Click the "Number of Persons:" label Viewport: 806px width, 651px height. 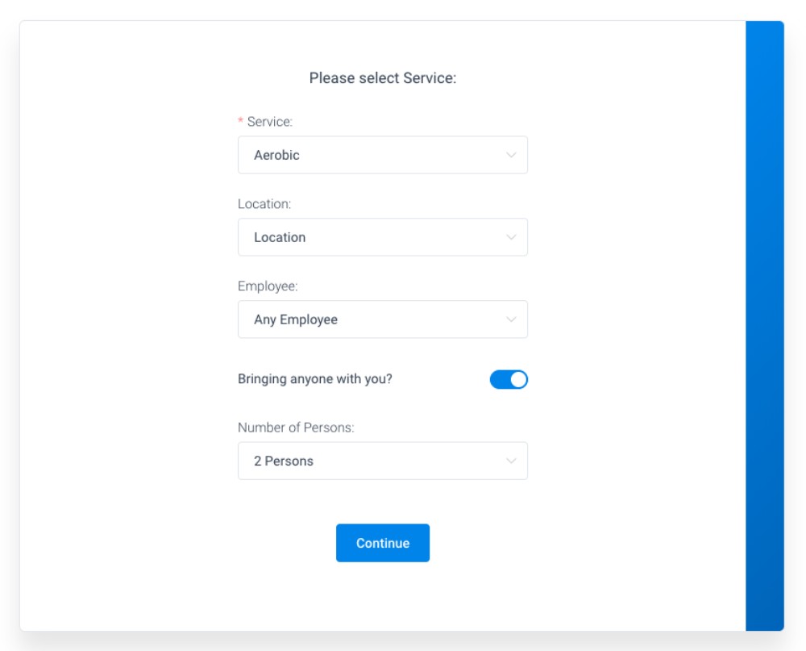296,428
